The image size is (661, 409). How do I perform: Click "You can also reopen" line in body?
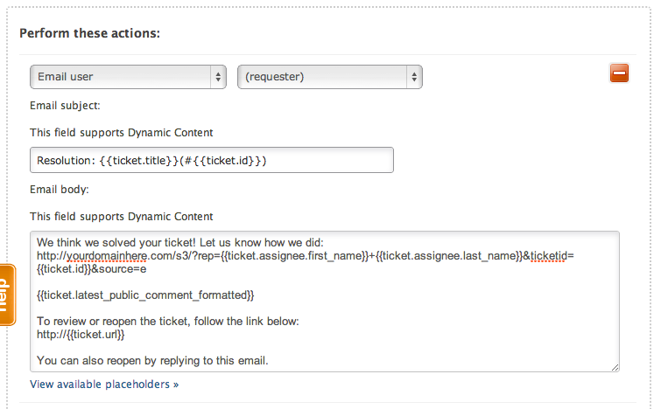tap(152, 360)
